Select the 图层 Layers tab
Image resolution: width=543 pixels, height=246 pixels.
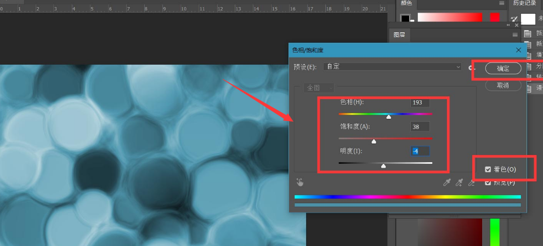[400, 35]
